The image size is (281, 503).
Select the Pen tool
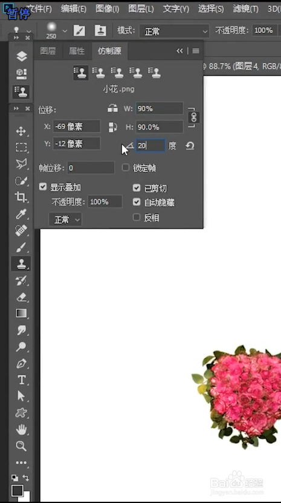[21, 363]
